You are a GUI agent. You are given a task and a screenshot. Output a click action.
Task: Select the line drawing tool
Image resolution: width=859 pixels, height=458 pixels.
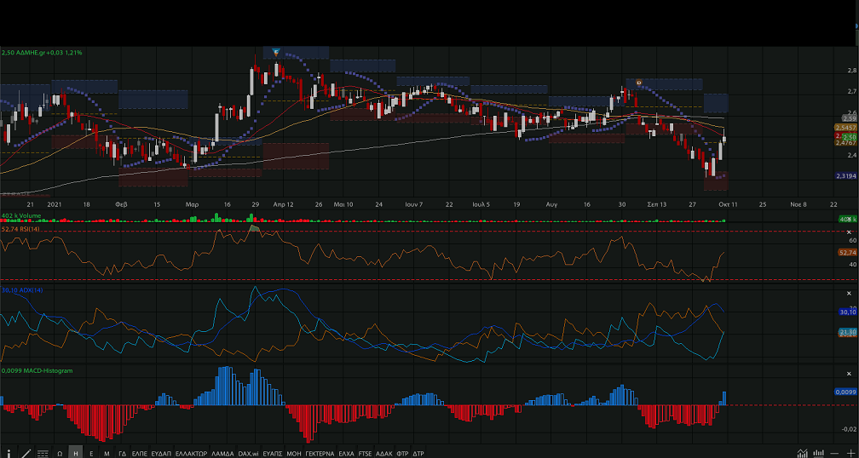click(26, 453)
